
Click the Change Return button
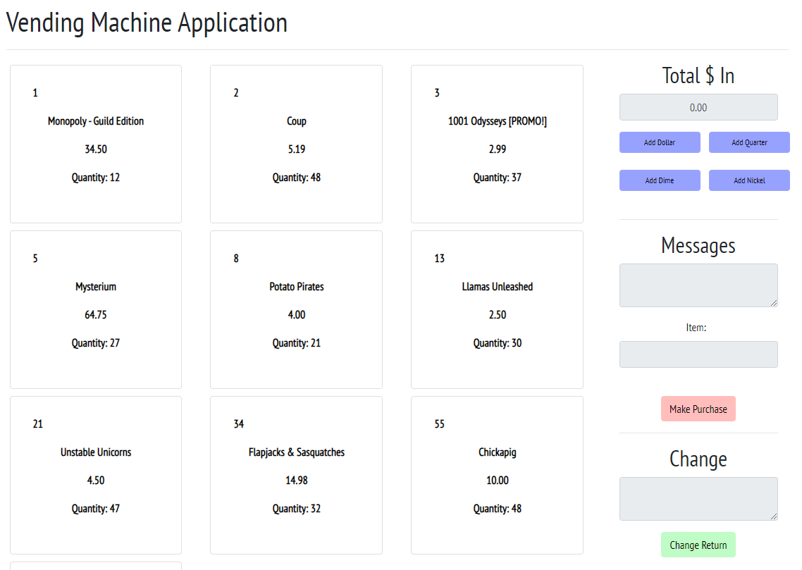pos(698,545)
